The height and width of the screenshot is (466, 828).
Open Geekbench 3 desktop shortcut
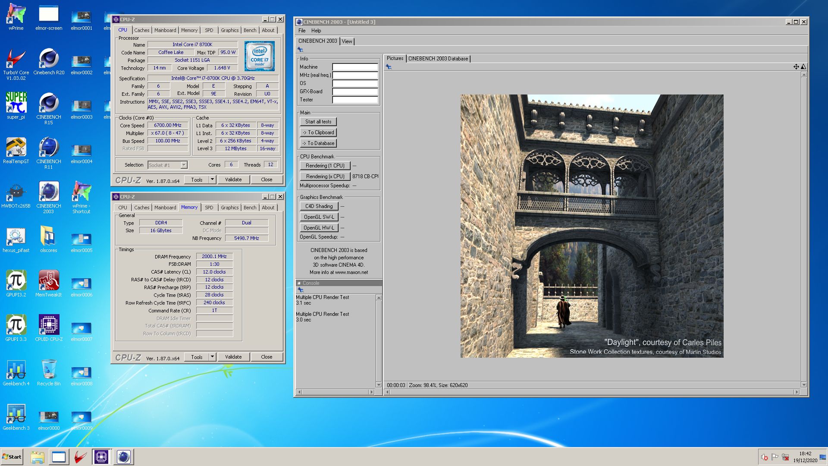[x=16, y=417]
